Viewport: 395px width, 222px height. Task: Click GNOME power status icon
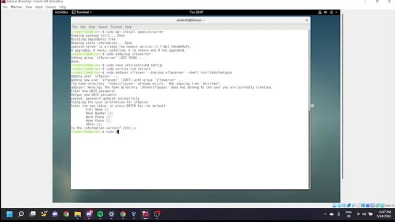[x=331, y=12]
